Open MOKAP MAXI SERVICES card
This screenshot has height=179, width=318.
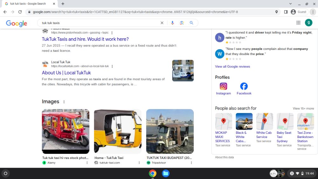point(224,130)
